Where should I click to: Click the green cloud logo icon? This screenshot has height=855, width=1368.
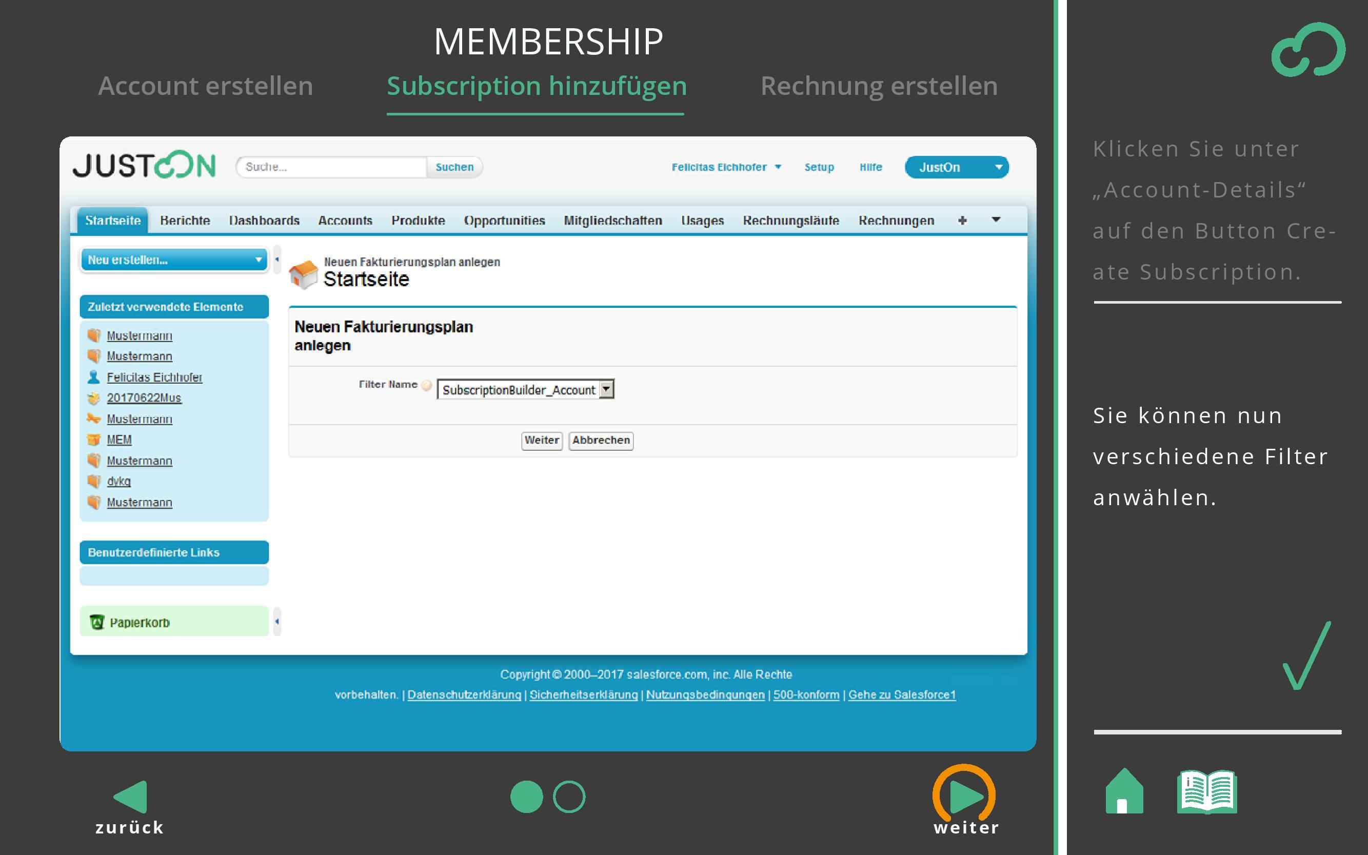[1308, 50]
